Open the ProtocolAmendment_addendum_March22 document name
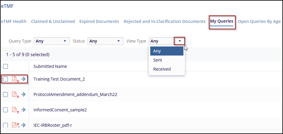This screenshot has height=134, width=283. (75, 94)
